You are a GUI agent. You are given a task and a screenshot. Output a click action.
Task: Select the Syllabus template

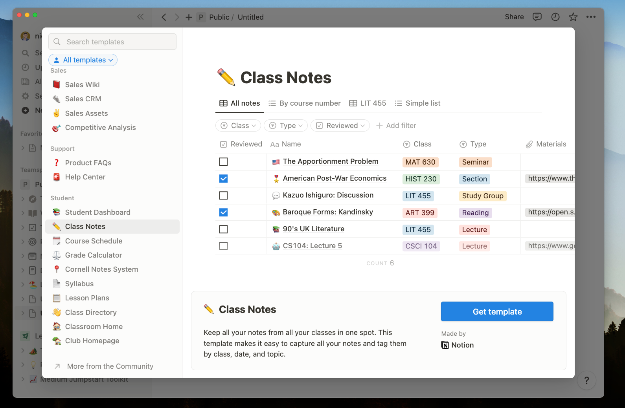(112, 284)
